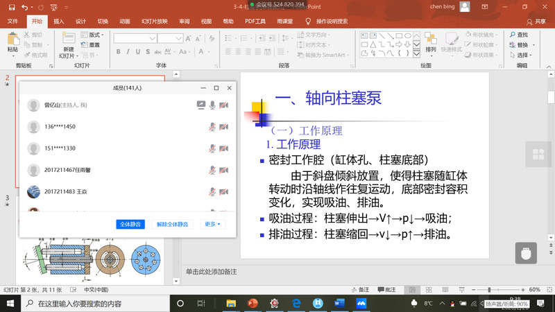Toggle the microphone for host 曾亿山

[212, 105]
